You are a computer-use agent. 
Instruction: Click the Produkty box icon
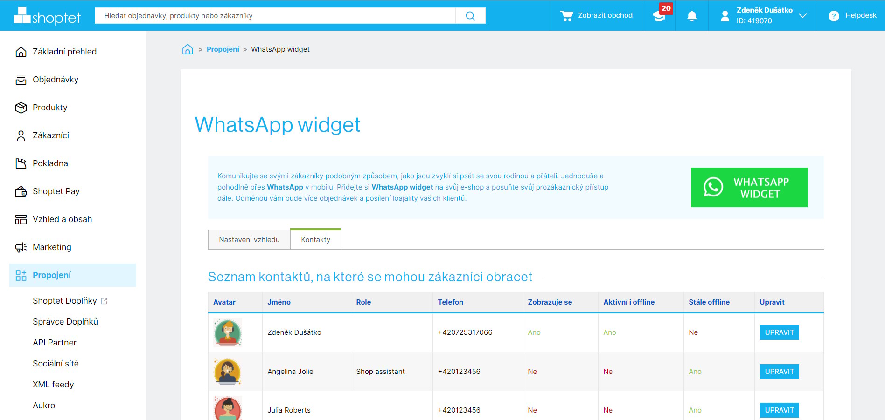click(21, 108)
